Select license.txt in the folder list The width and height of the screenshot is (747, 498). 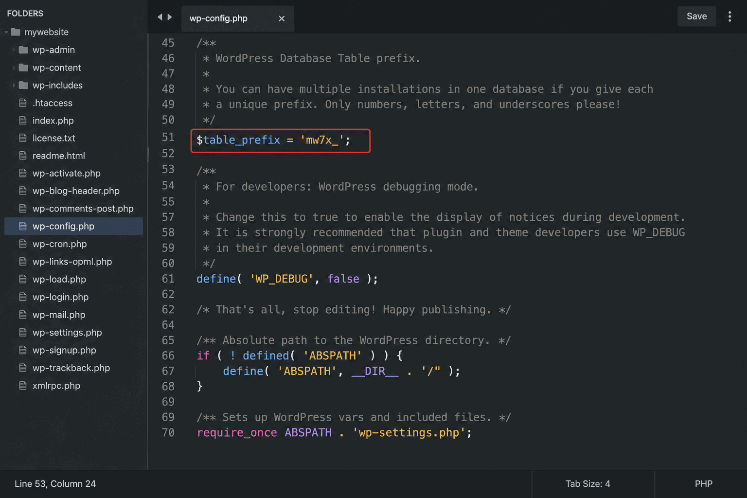point(54,138)
